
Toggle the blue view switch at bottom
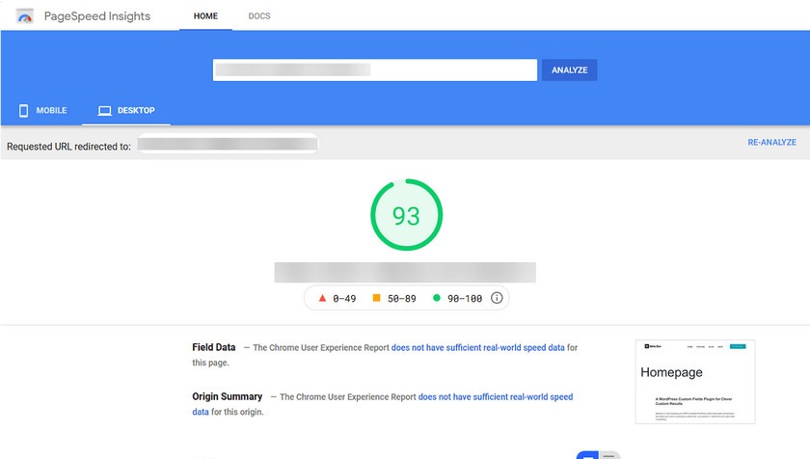pos(586,454)
